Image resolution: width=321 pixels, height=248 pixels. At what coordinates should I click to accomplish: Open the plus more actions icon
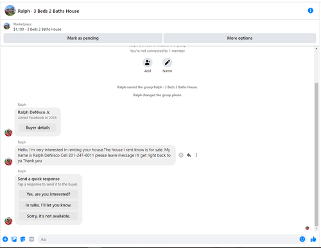pyautogui.click(x=5, y=239)
